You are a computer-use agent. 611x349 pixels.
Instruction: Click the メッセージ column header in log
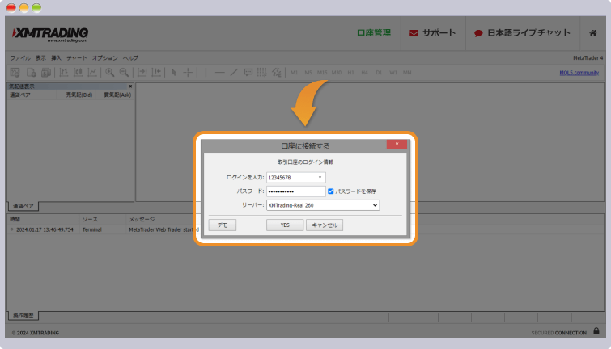(142, 220)
